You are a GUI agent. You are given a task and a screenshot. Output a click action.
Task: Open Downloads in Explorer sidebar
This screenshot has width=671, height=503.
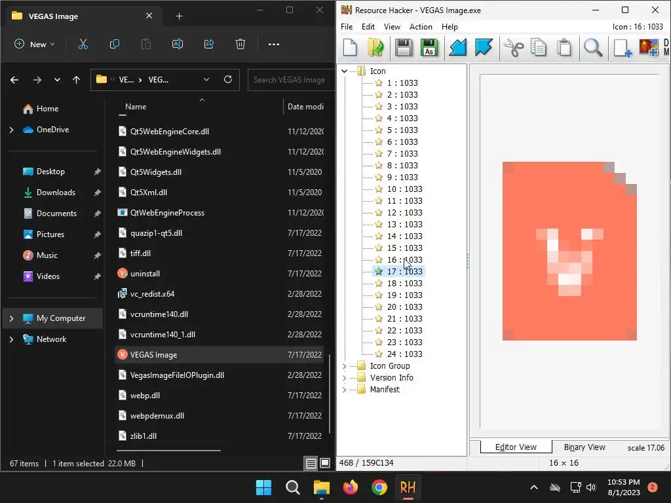[x=56, y=193]
